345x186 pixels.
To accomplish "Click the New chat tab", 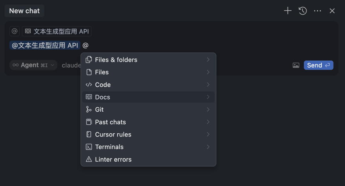I will 24,11.
